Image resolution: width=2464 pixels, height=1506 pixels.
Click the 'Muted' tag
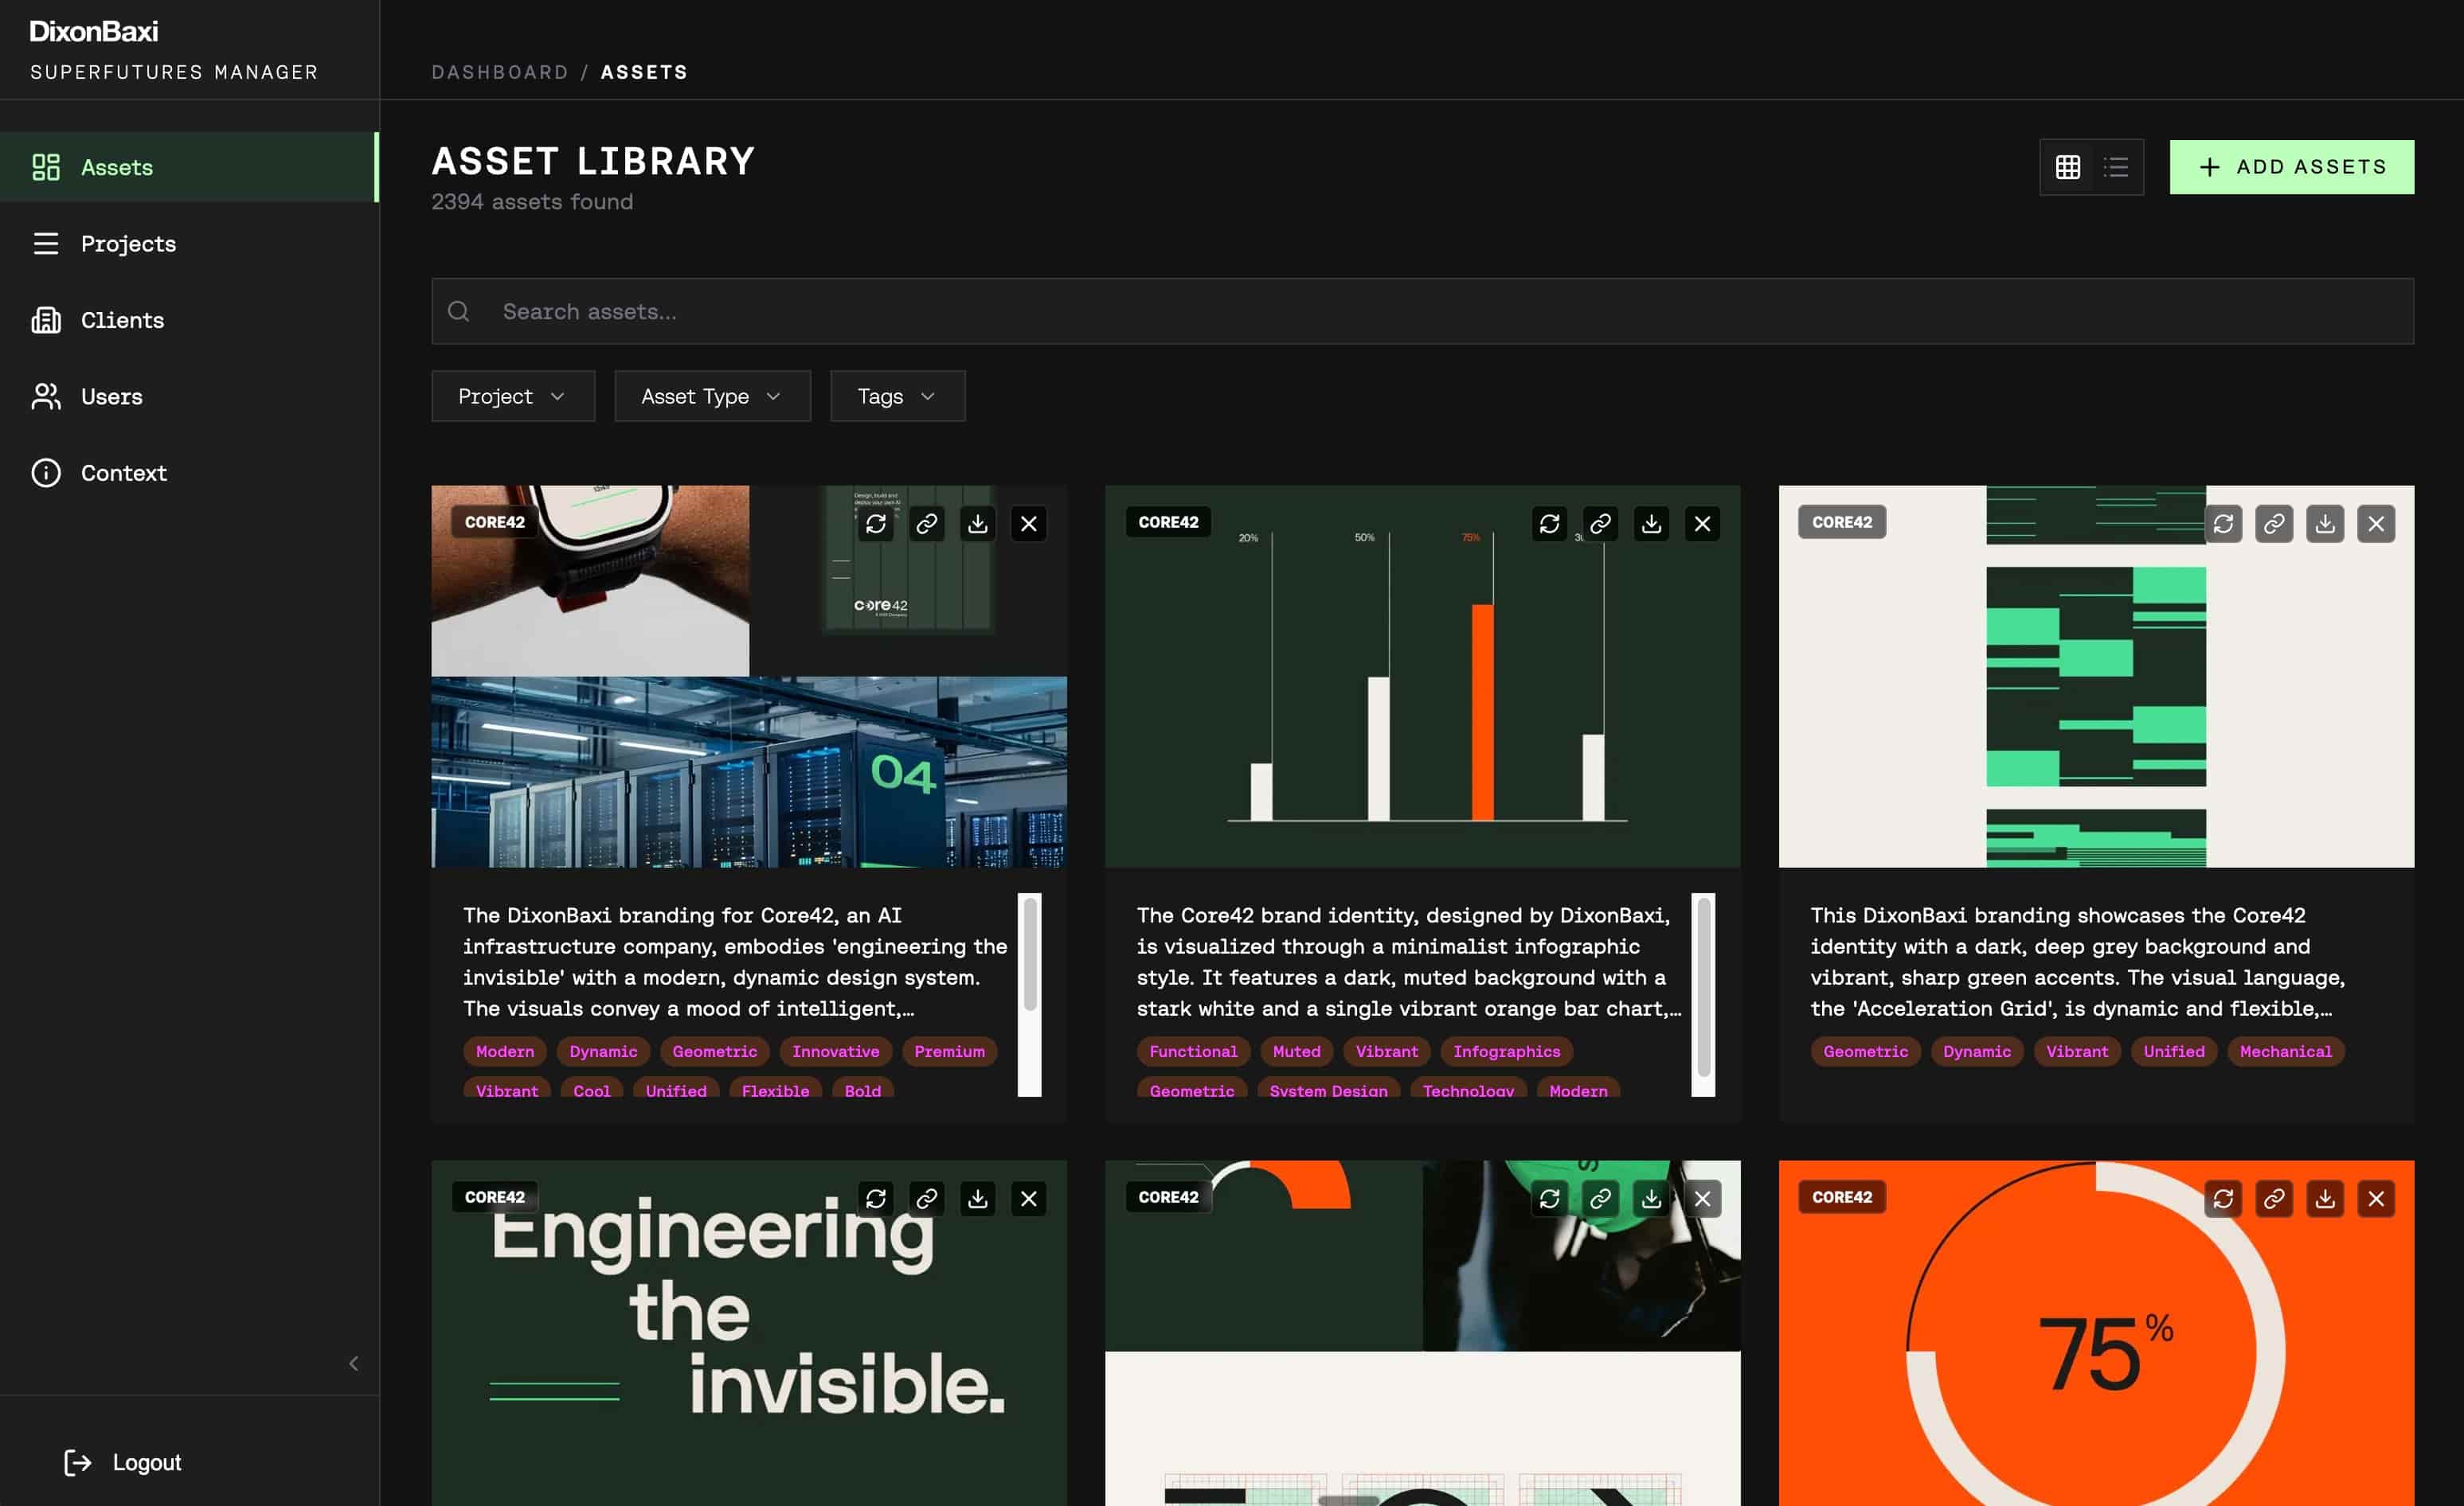click(1296, 1051)
